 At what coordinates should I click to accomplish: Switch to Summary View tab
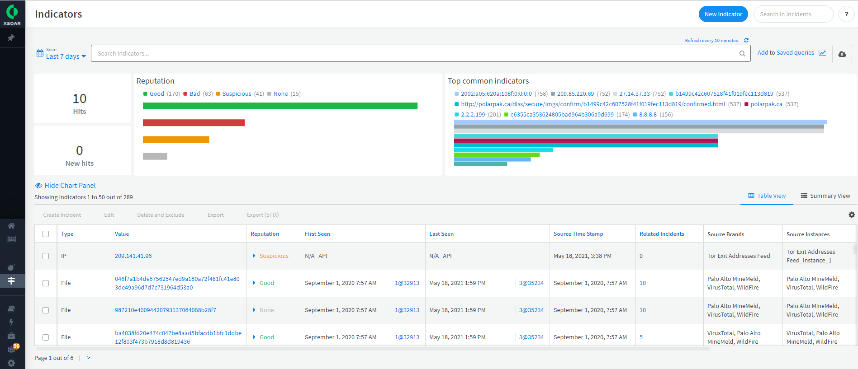(825, 196)
